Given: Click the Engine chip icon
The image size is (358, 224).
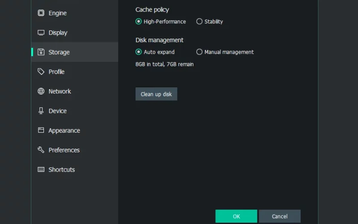Looking at the screenshot, I should (x=41, y=13).
